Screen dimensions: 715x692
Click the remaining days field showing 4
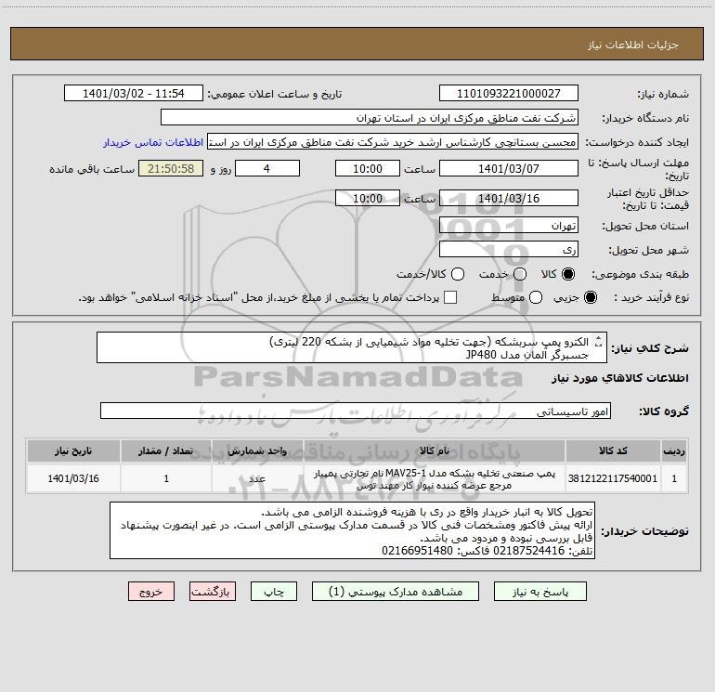267,168
